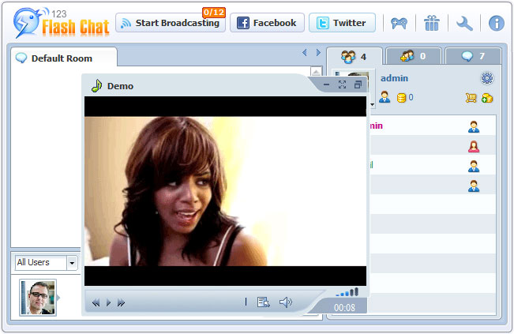This screenshot has width=514, height=334.
Task: Click the Demo player seek position marker
Action: click(246, 302)
